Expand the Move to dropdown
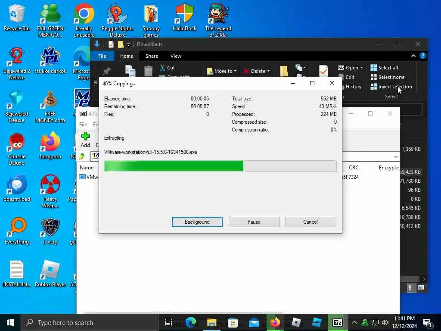 (236, 71)
